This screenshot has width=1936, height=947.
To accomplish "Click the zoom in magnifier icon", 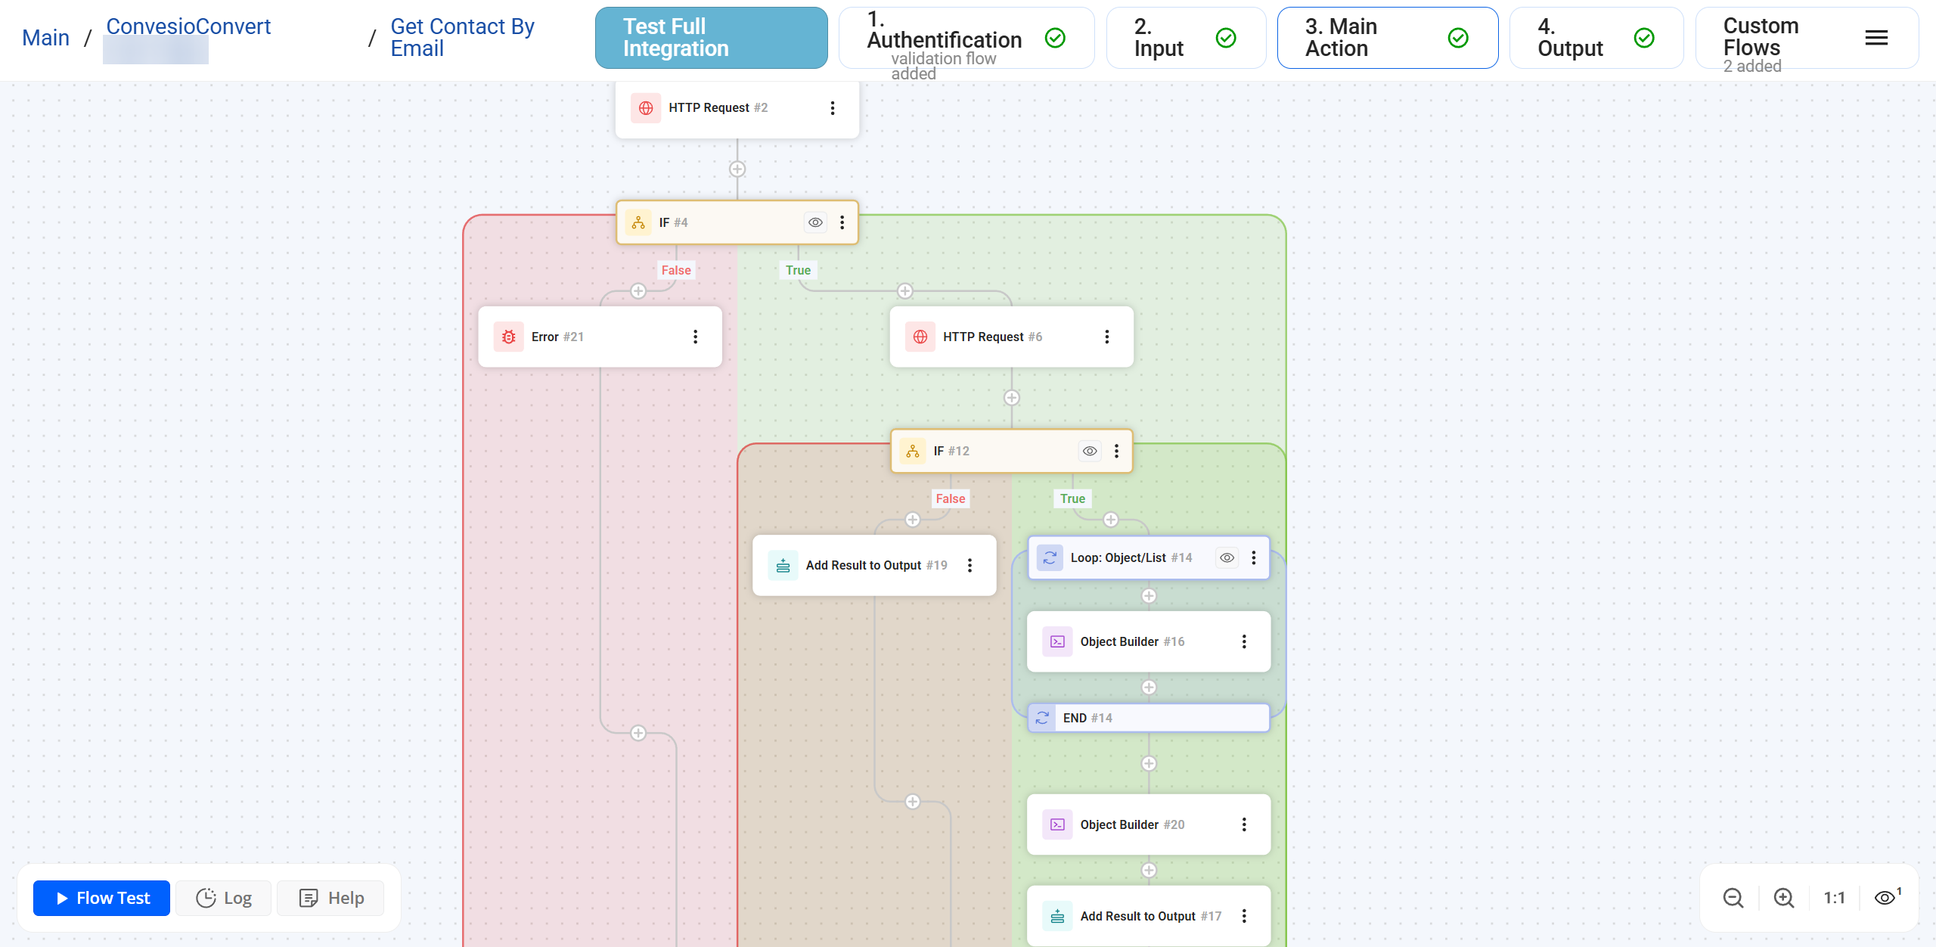I will tap(1784, 898).
